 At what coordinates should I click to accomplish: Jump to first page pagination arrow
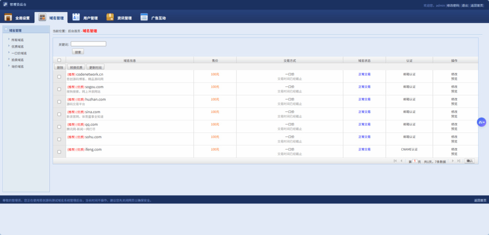point(395,161)
